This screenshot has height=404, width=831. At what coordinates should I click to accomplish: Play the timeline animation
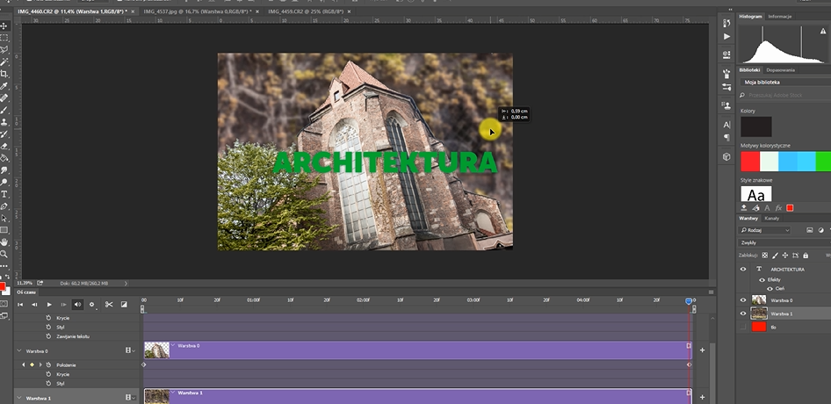click(x=49, y=305)
